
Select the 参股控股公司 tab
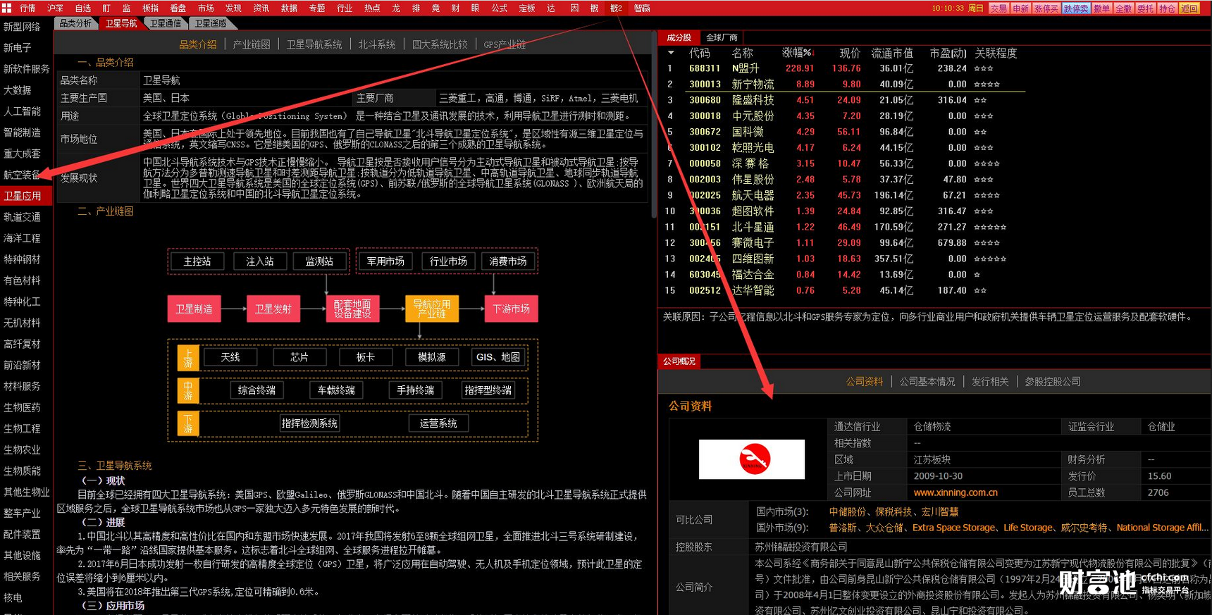pyautogui.click(x=1053, y=381)
